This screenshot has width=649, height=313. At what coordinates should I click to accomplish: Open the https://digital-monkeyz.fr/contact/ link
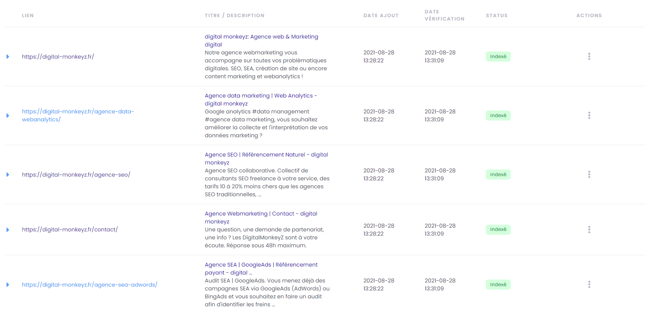pos(70,229)
